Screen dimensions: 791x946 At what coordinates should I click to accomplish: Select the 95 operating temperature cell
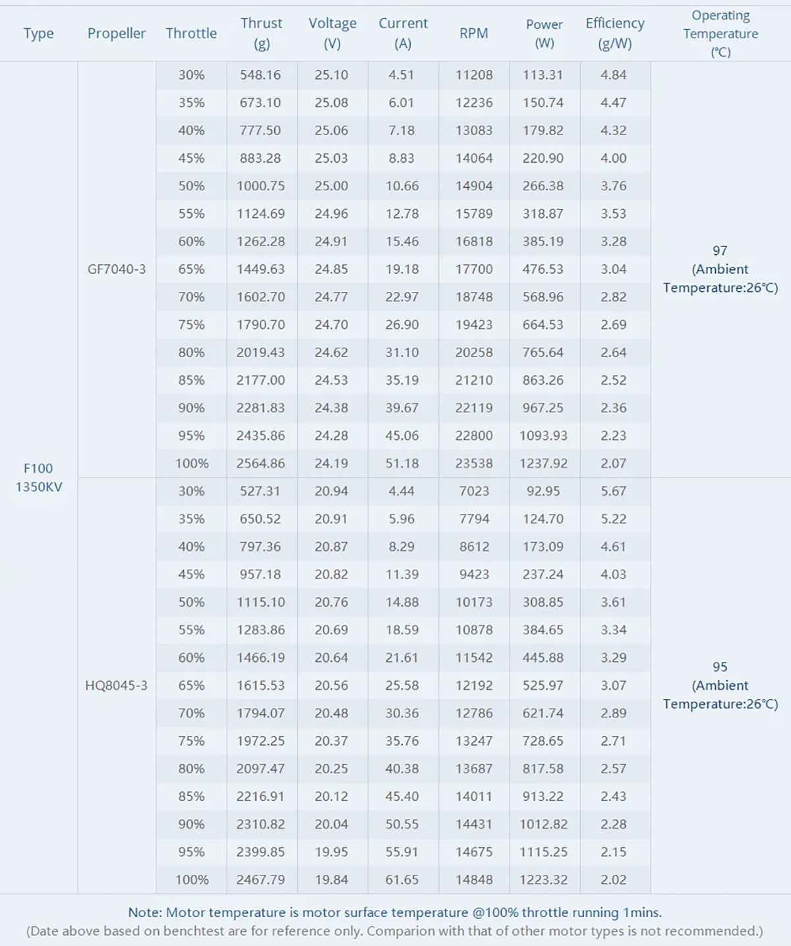point(720,685)
